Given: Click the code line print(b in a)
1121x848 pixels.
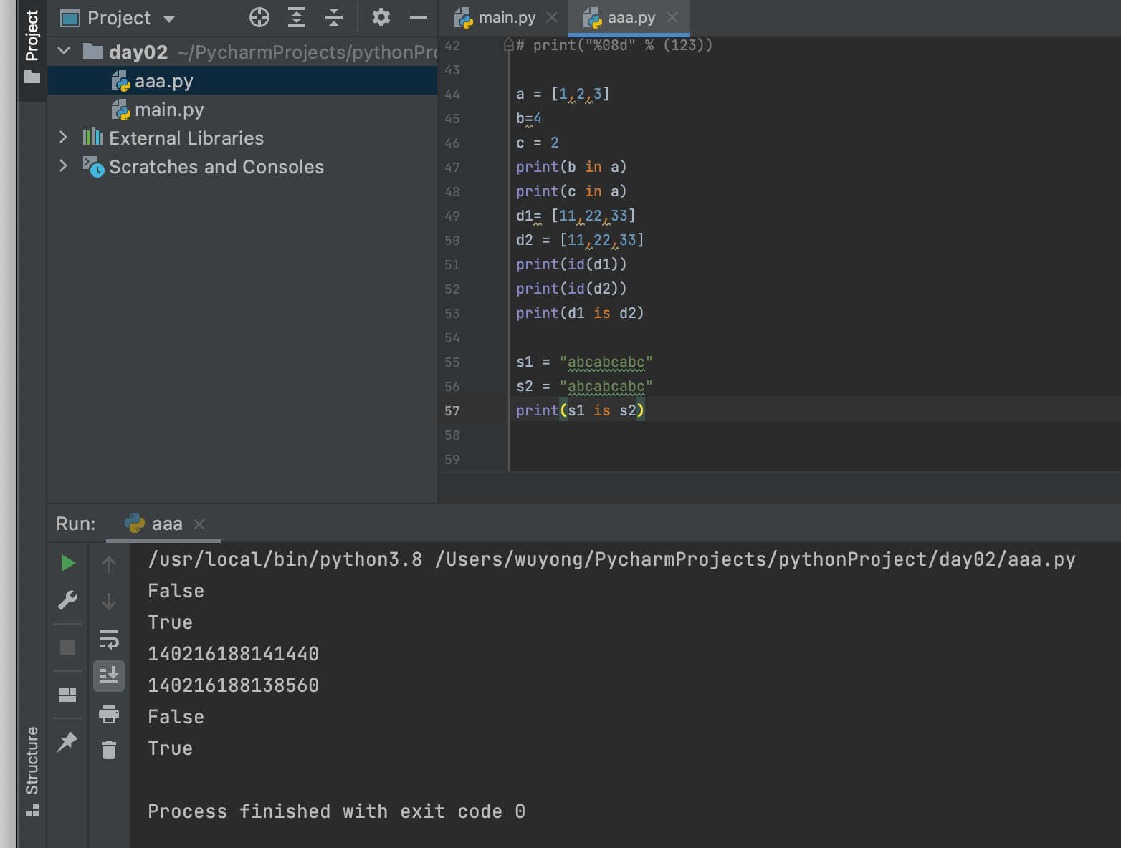Looking at the screenshot, I should [571, 167].
